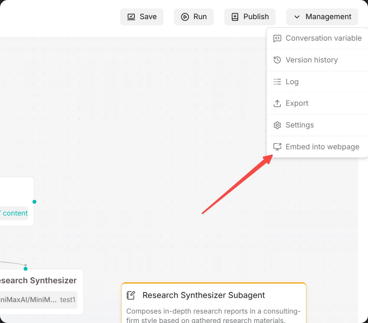The height and width of the screenshot is (323, 368).
Task: Click the Embed into webpage monitor icon
Action: click(277, 147)
